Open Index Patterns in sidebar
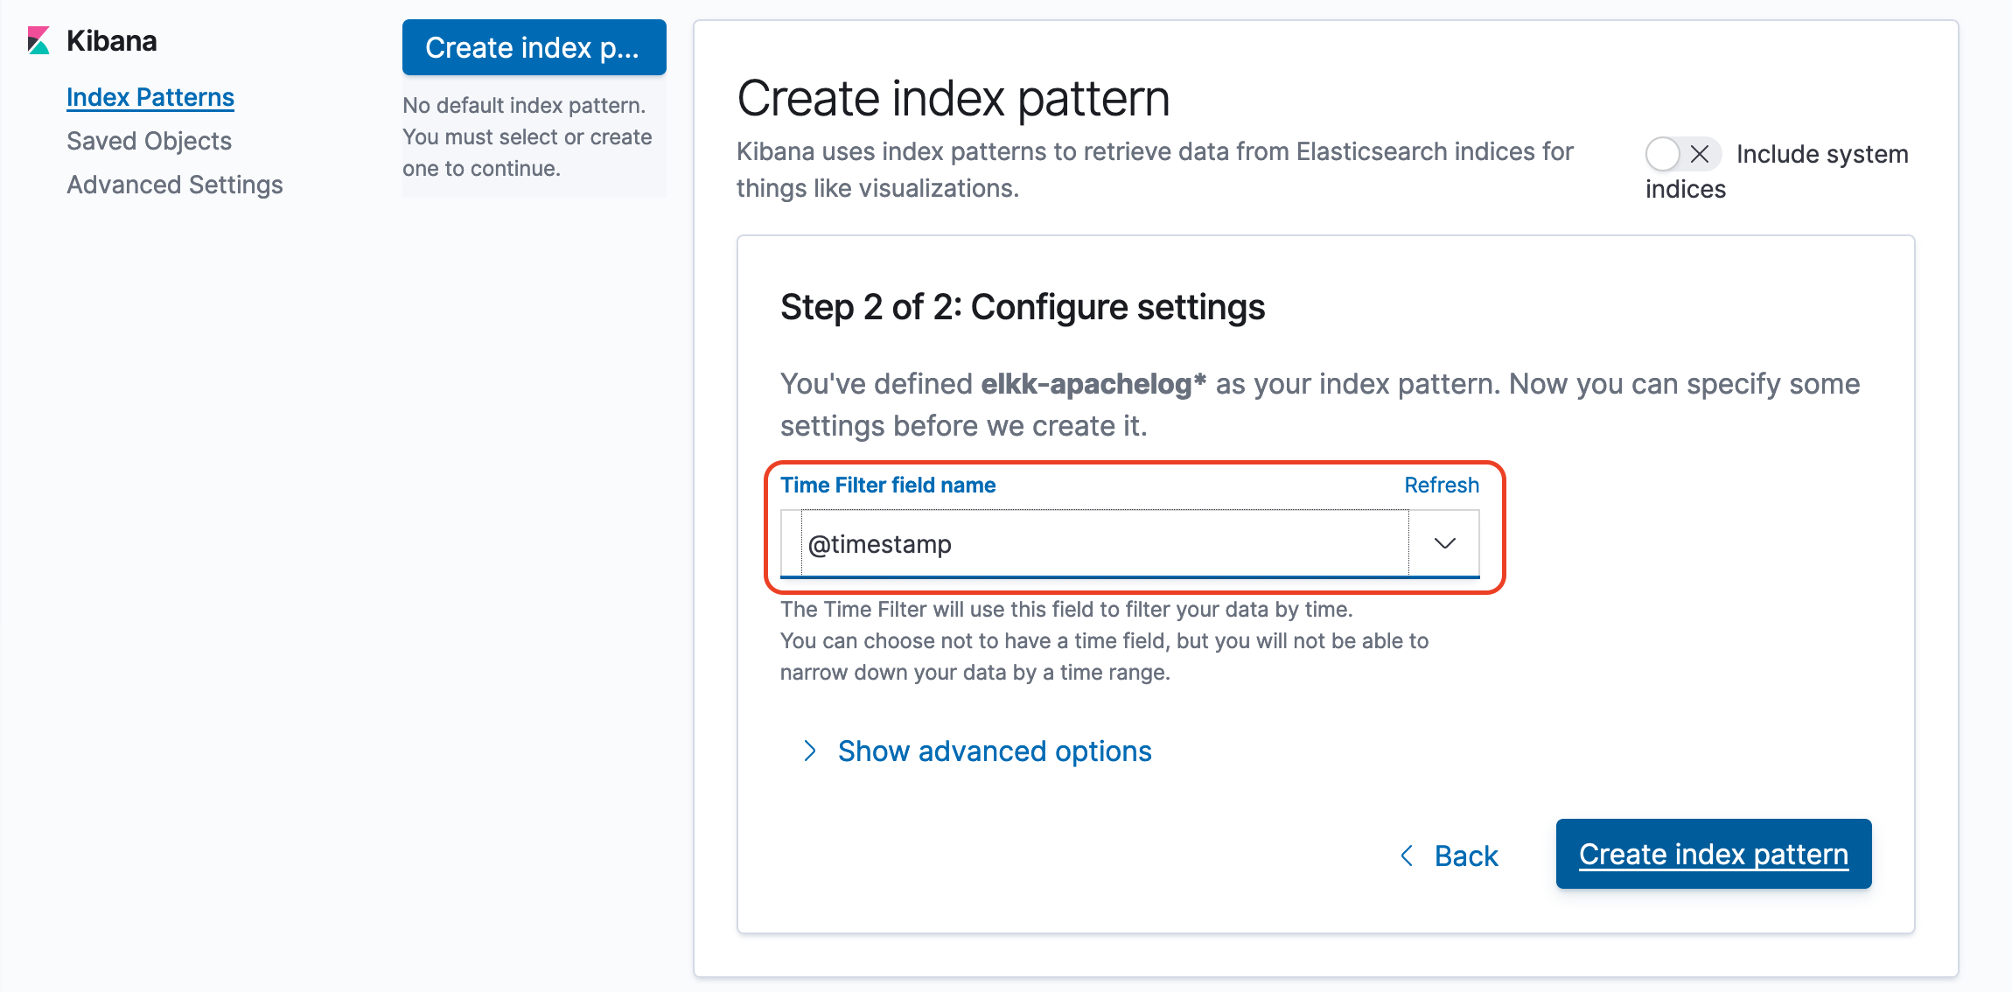This screenshot has height=992, width=2012. click(150, 97)
